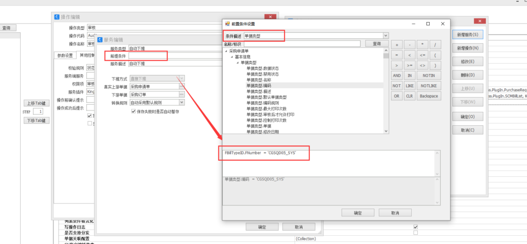Clear the expression with CLR
This screenshot has width=527, height=244.
[409, 96]
